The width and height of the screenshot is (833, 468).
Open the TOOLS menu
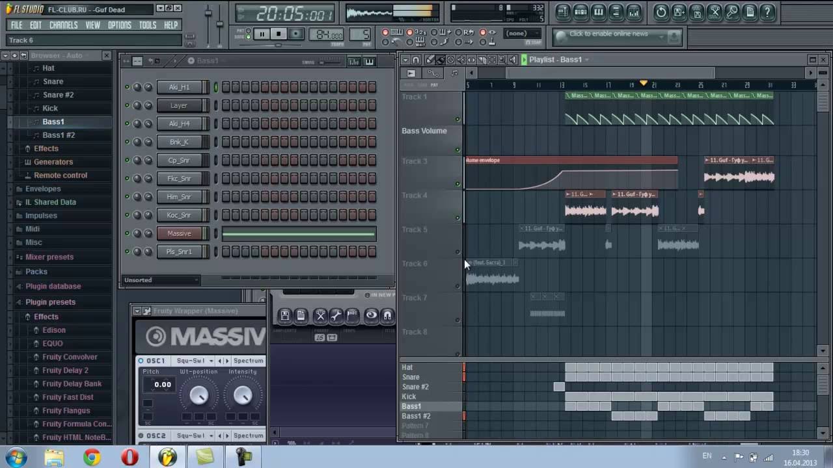click(148, 25)
